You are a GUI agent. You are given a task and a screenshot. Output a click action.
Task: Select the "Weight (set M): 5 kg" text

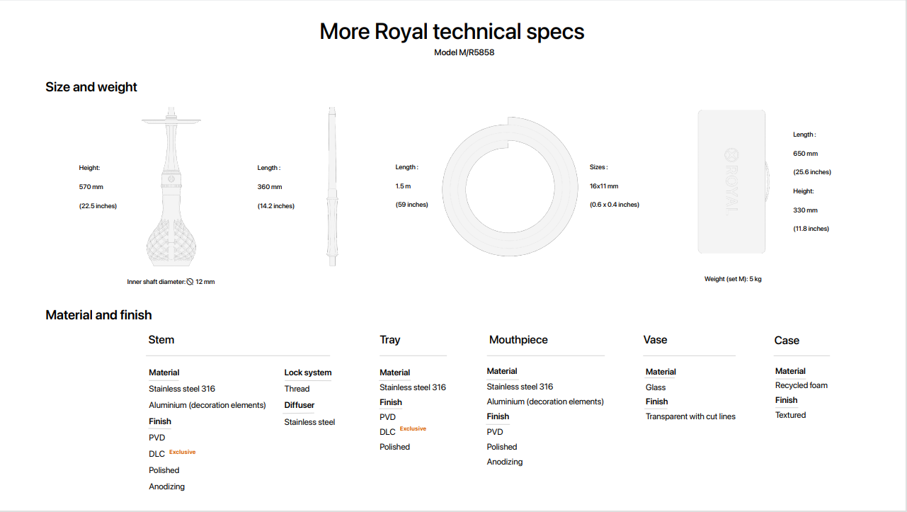(x=733, y=279)
